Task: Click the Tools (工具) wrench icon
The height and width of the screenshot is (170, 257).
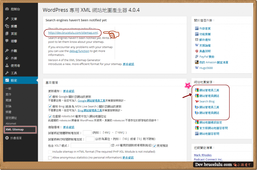Action: coord(7,73)
